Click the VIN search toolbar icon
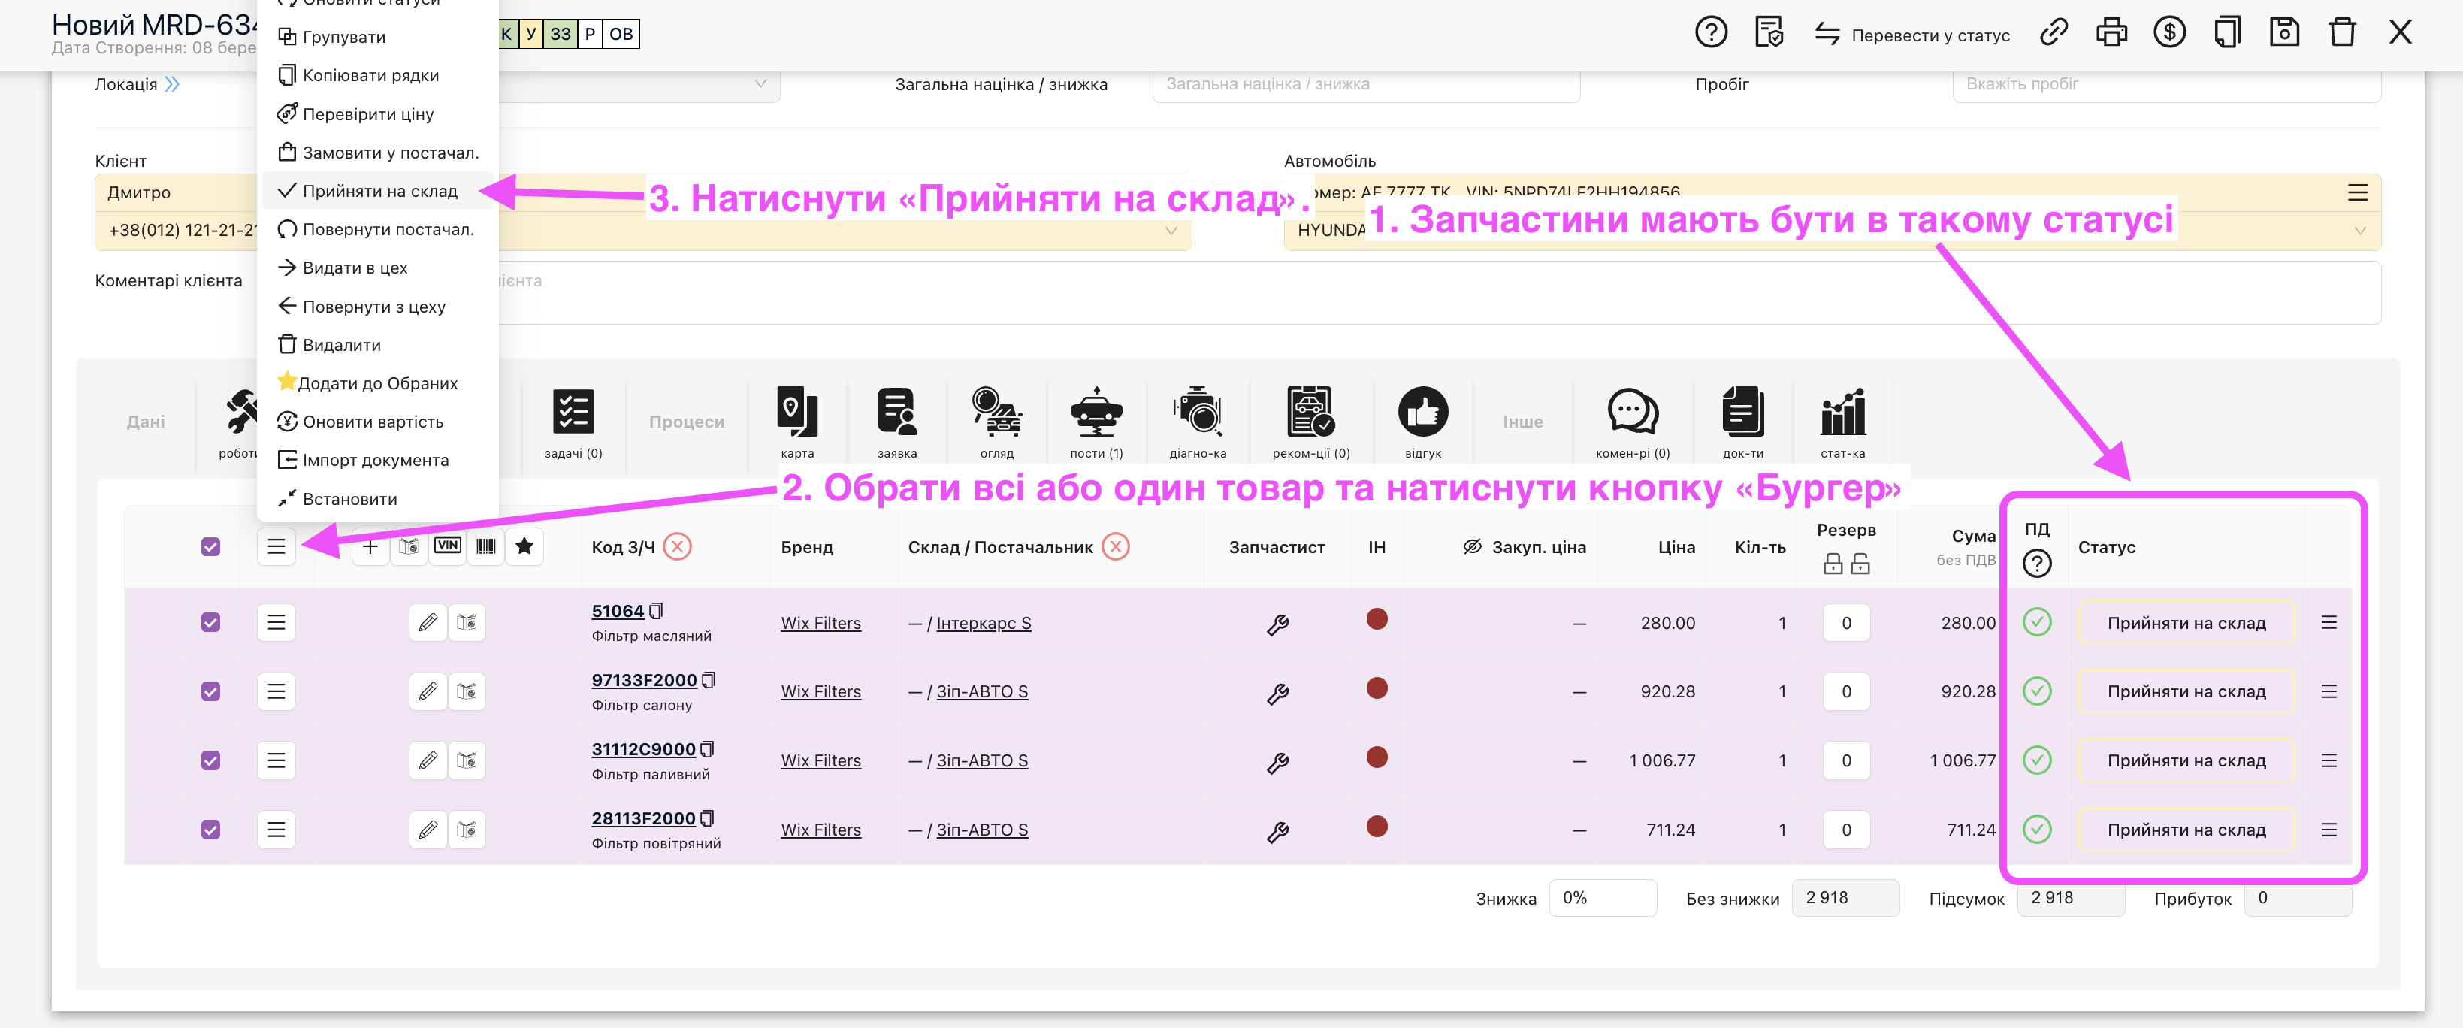The image size is (2463, 1028). click(448, 546)
